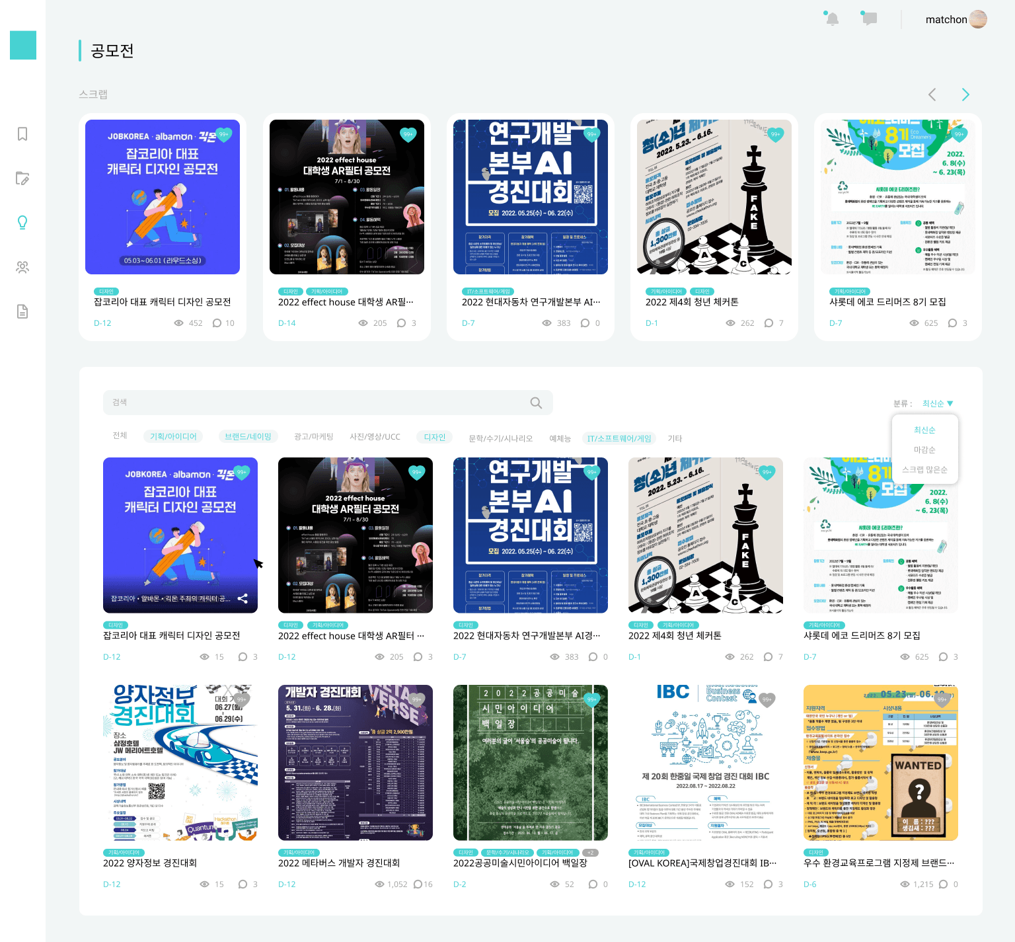Click comment icon on 양자정보 경진대회 card

click(x=243, y=884)
